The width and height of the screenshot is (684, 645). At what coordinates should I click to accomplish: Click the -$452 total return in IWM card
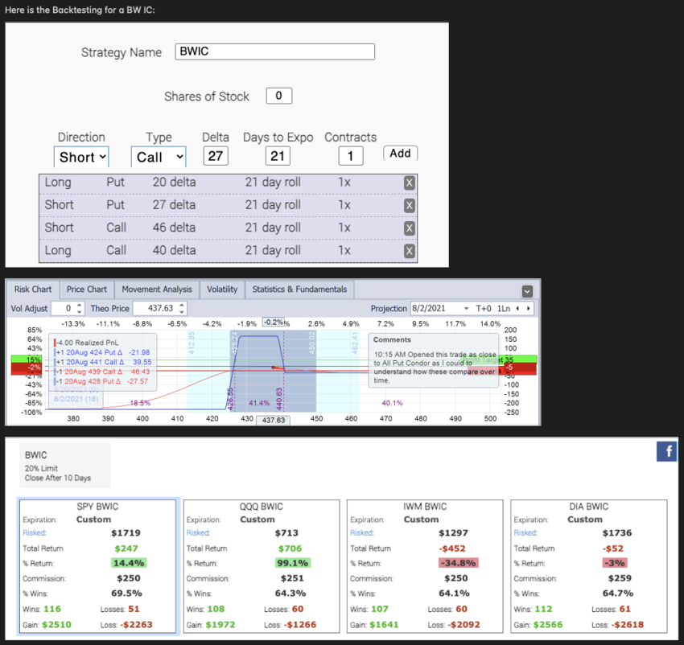point(454,548)
